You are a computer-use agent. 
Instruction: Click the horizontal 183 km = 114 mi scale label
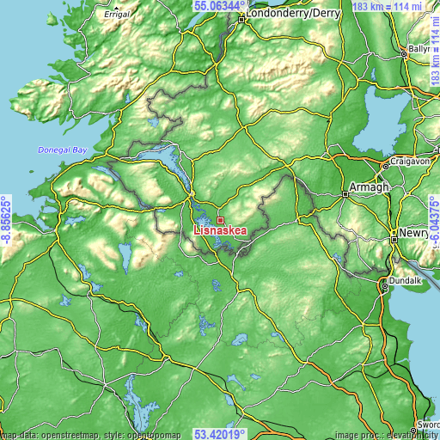387,6
